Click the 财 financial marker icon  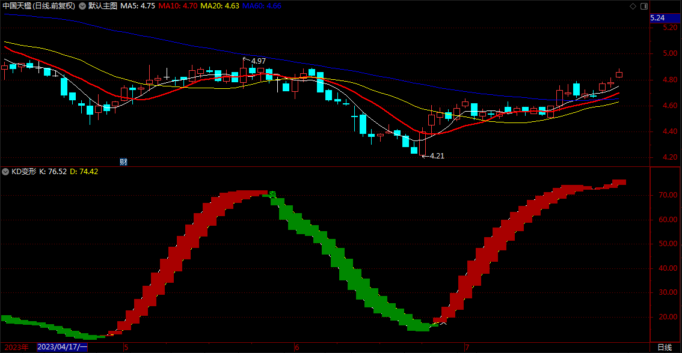[123, 162]
